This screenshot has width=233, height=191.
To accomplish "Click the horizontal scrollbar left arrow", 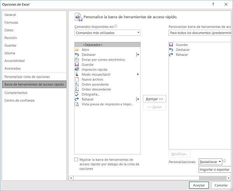I will click(x=71, y=178).
